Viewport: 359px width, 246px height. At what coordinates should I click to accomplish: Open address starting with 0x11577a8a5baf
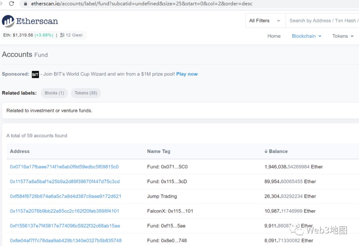point(65,182)
